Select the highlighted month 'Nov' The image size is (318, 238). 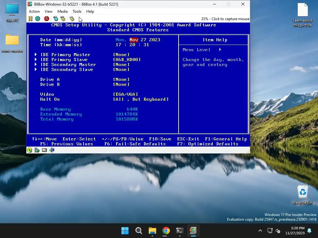[134, 40]
